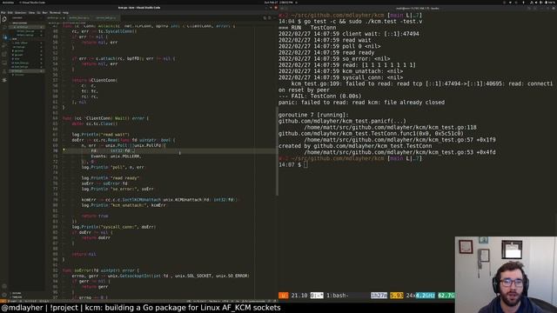Click the highlighted blue activity bar icon

[x=5, y=37]
